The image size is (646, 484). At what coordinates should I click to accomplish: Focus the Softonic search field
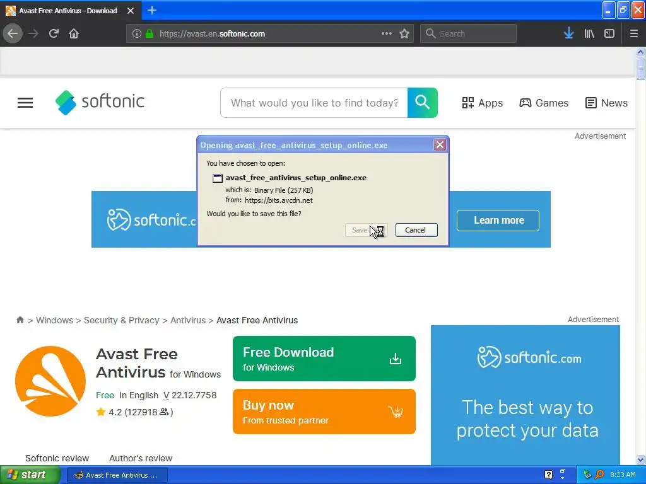314,103
